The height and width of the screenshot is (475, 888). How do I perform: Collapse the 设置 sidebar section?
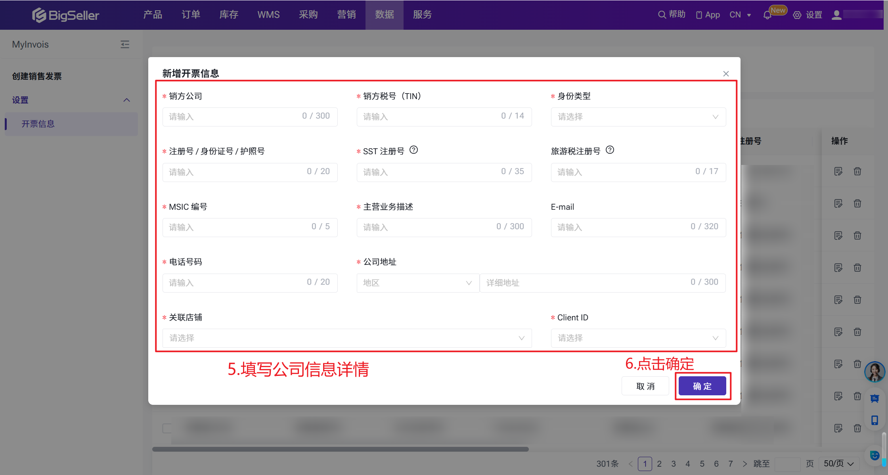[x=126, y=100]
